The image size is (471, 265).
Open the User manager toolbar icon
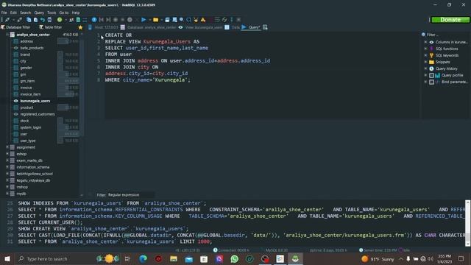pos(71,20)
